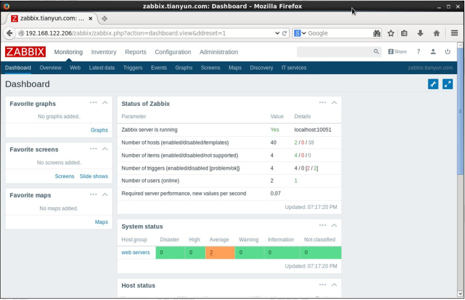Screen dimensions: 465x300
Task: Open the Firefox hamburger menu
Action: 454,33
